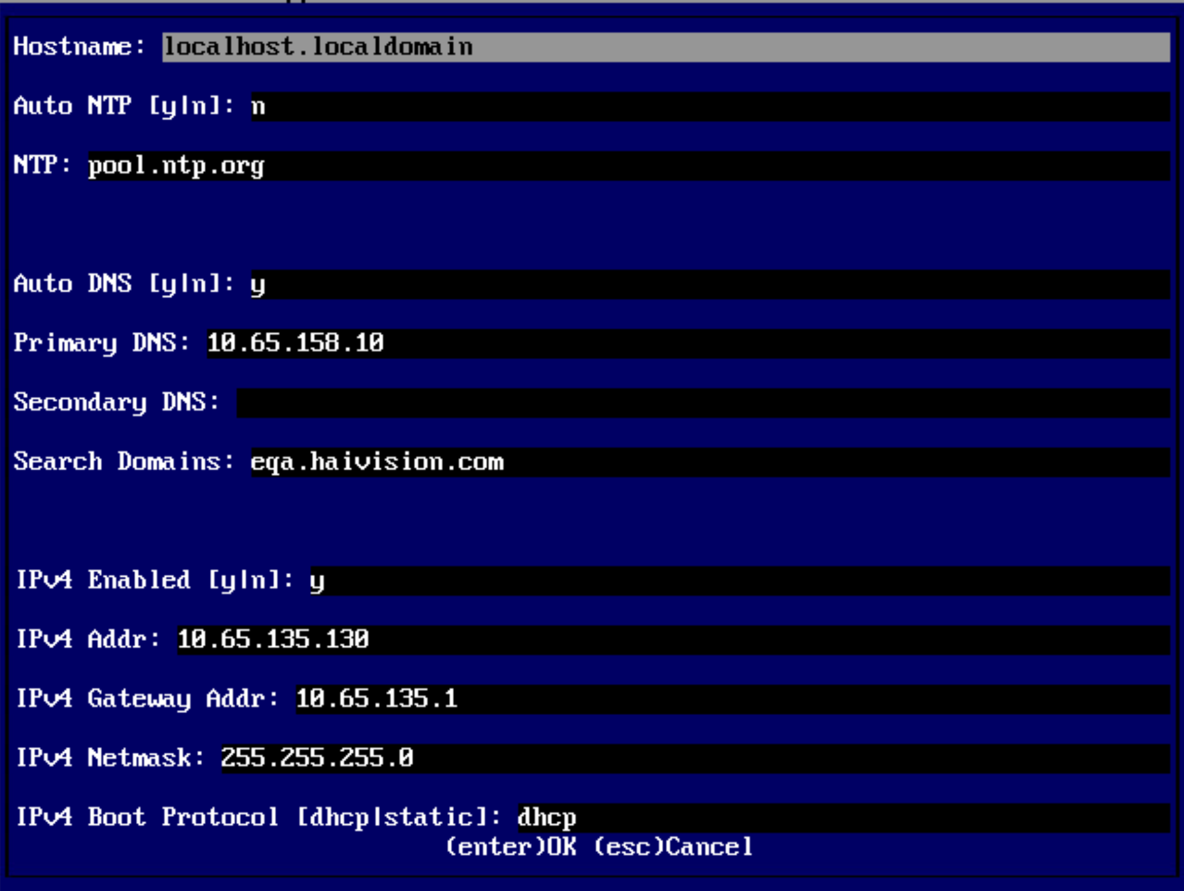
Task: Toggle Auto NTP to yes
Action: (x=258, y=106)
